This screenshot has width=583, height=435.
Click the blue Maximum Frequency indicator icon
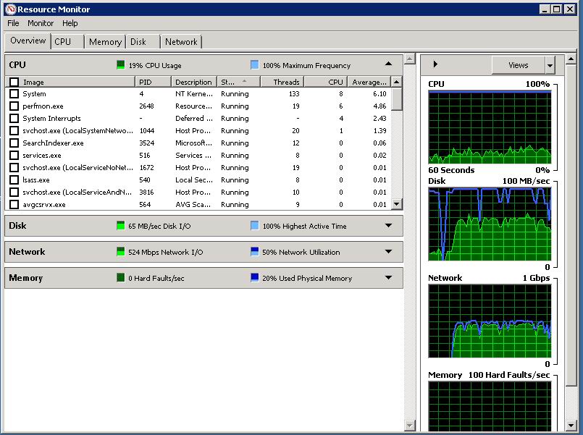tap(254, 65)
